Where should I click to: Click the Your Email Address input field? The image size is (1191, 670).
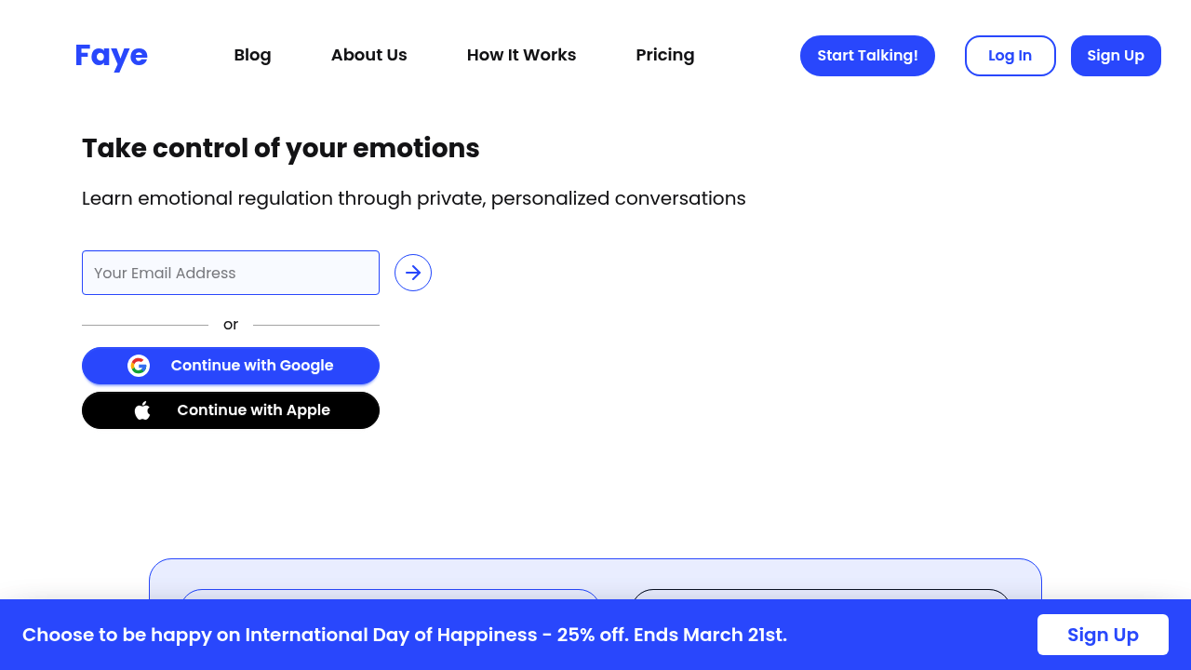230,272
